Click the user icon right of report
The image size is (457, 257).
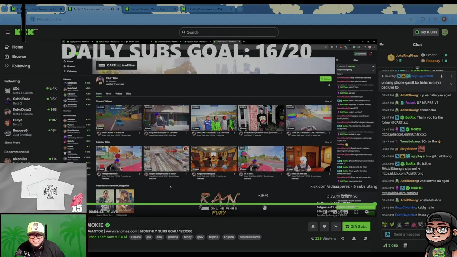coord(365,238)
